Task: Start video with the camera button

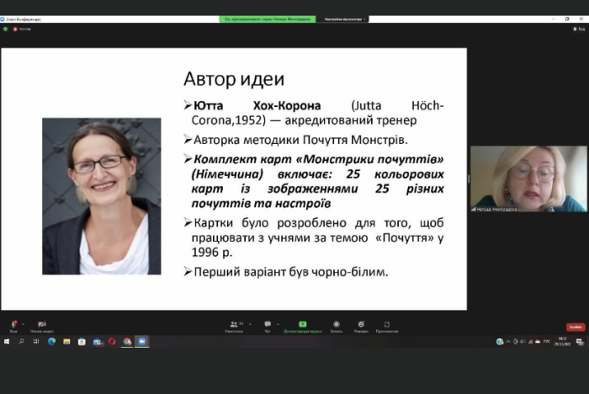Action: (41, 325)
